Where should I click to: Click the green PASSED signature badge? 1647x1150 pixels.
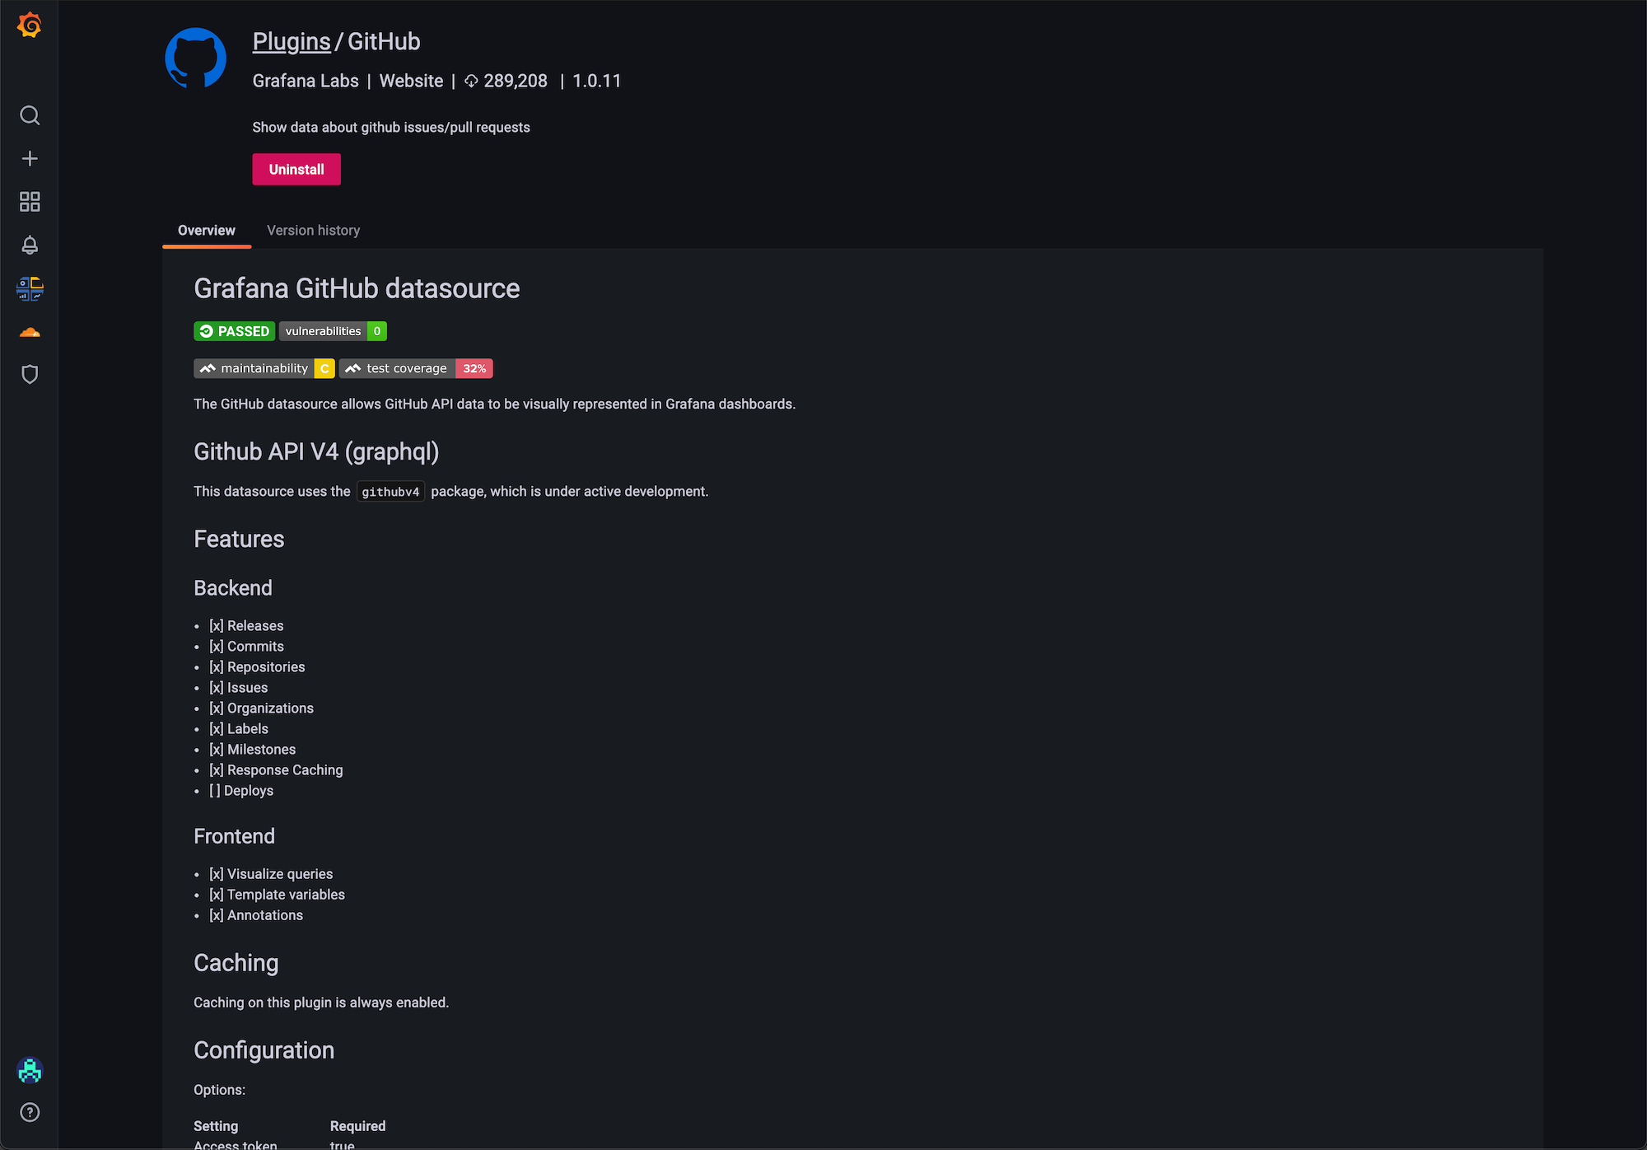pos(234,330)
